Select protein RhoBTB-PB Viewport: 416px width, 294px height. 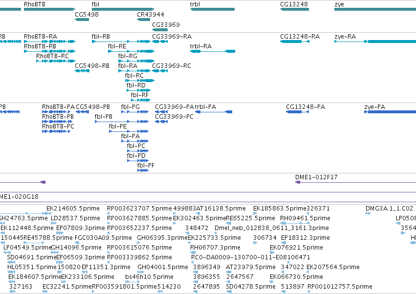point(58,117)
